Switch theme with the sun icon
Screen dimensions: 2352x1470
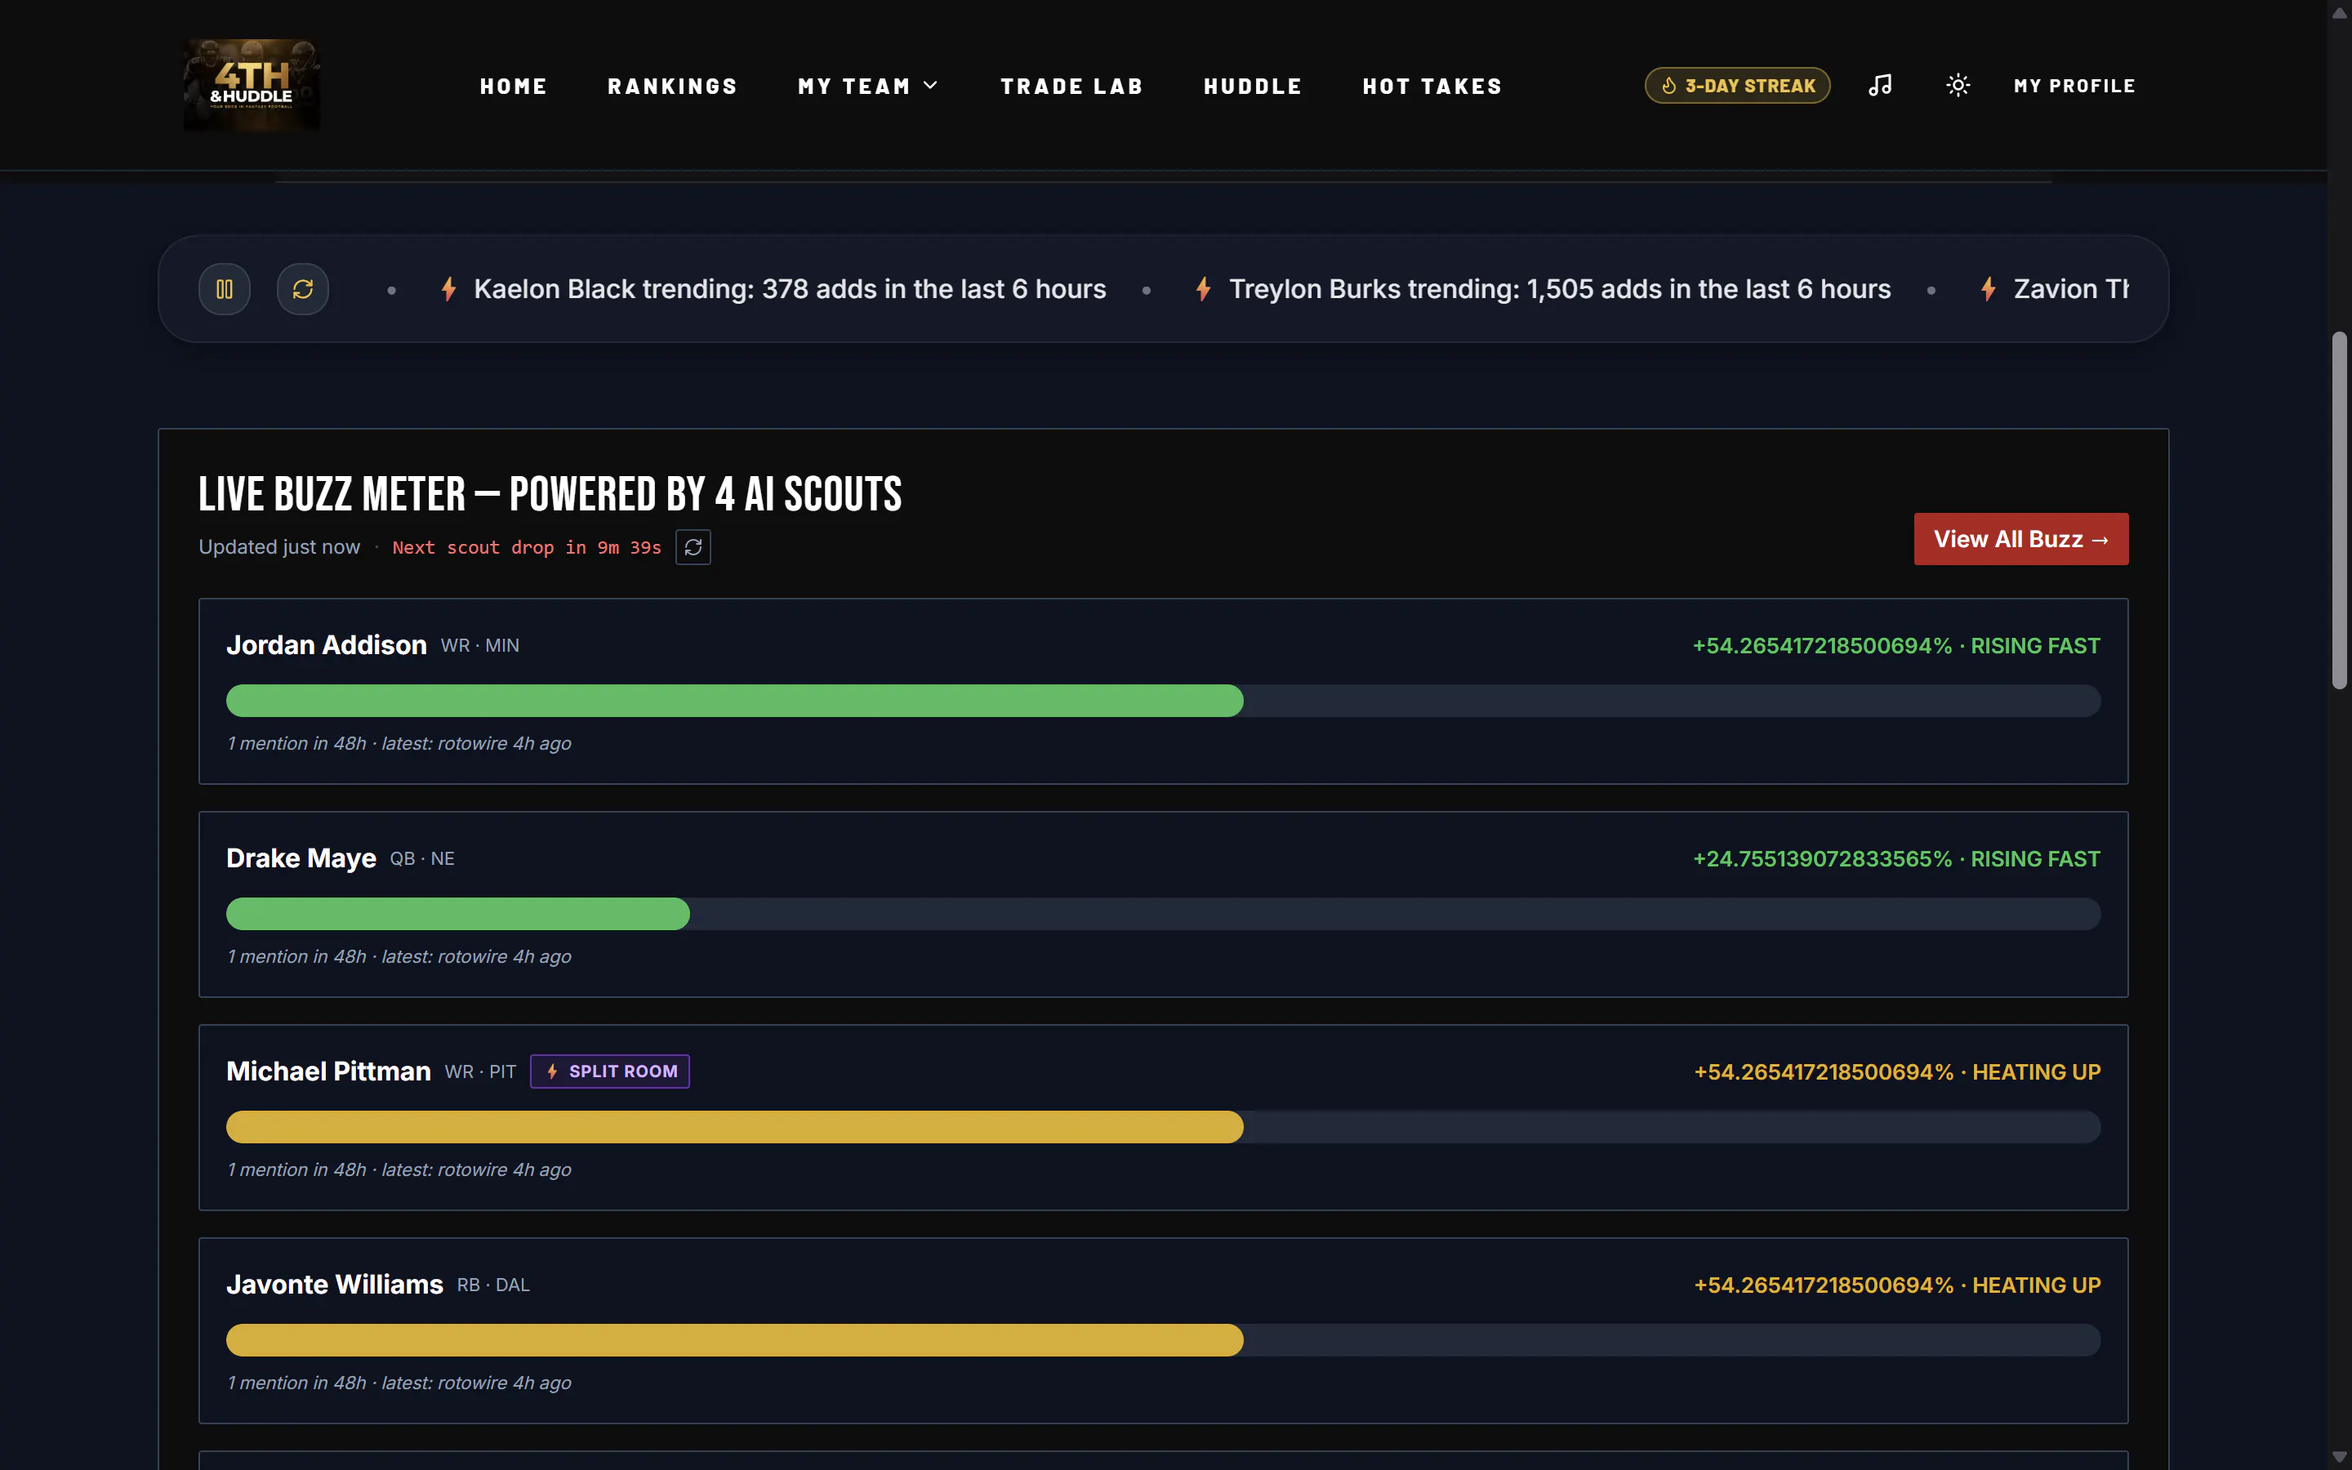point(1958,86)
